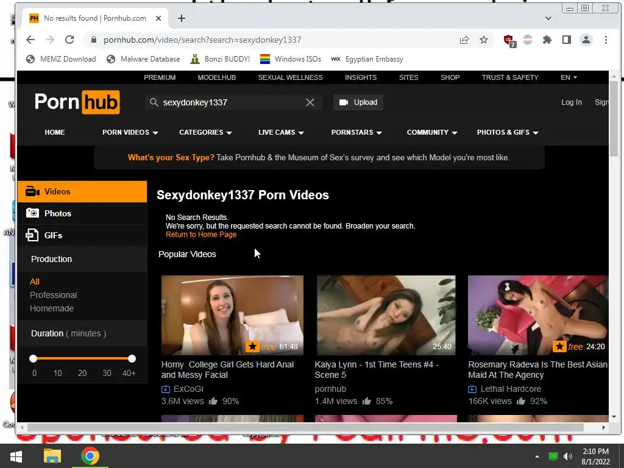The image size is (624, 468).
Task: Click the vertical page scrollbar
Action: [614, 119]
